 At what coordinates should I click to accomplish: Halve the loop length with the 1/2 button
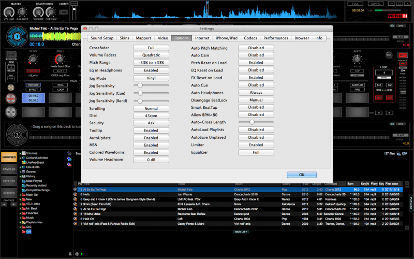pos(379,85)
